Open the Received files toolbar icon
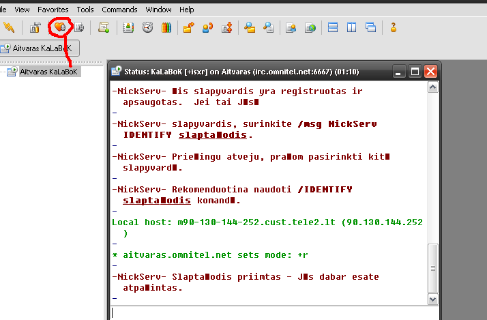 coord(250,28)
